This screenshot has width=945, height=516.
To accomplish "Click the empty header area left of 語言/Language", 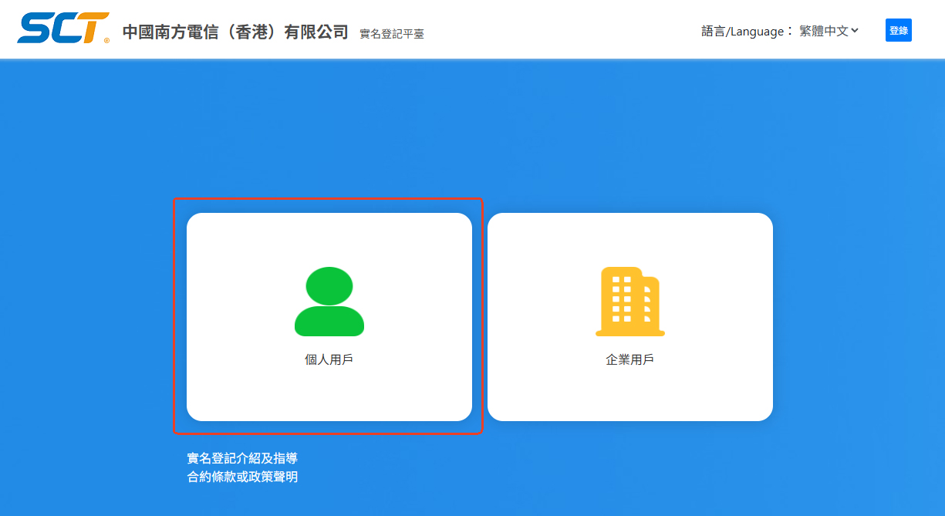I will click(x=563, y=31).
